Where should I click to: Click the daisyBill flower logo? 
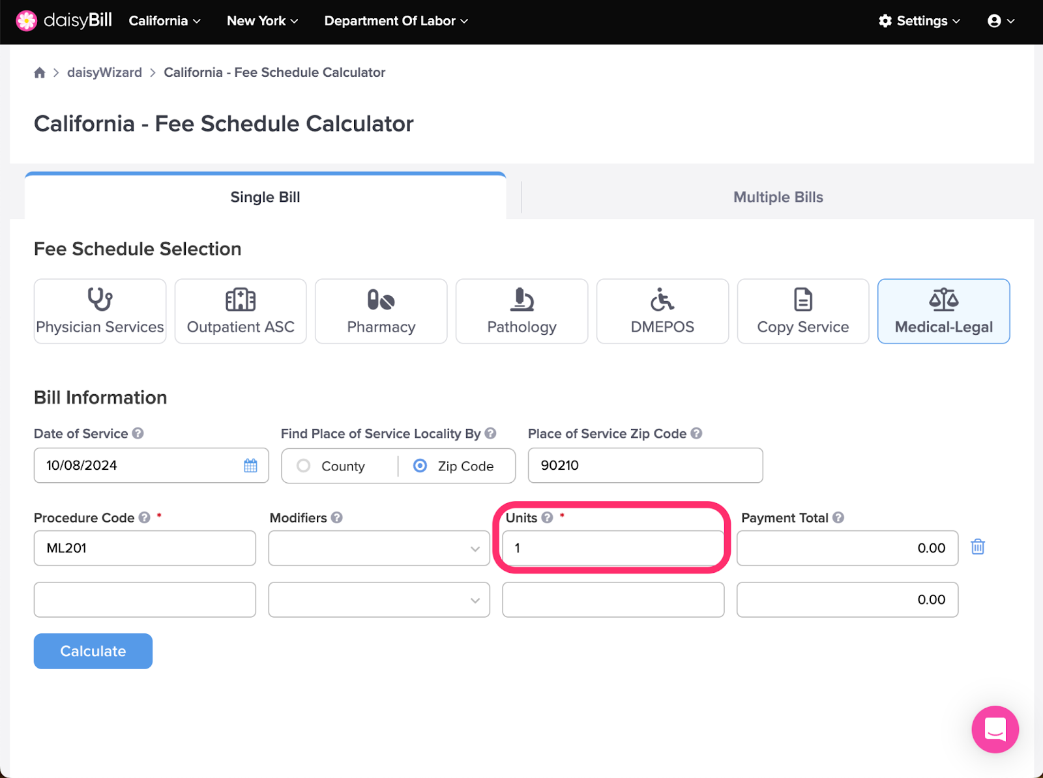tap(27, 21)
